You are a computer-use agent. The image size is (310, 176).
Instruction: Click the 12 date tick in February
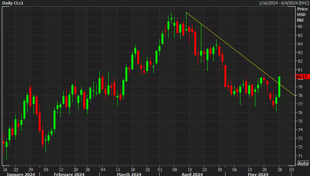61,170
